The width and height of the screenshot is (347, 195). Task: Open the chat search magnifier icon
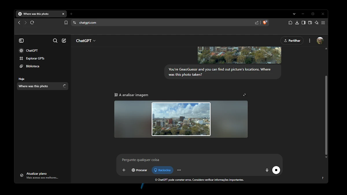[55, 41]
